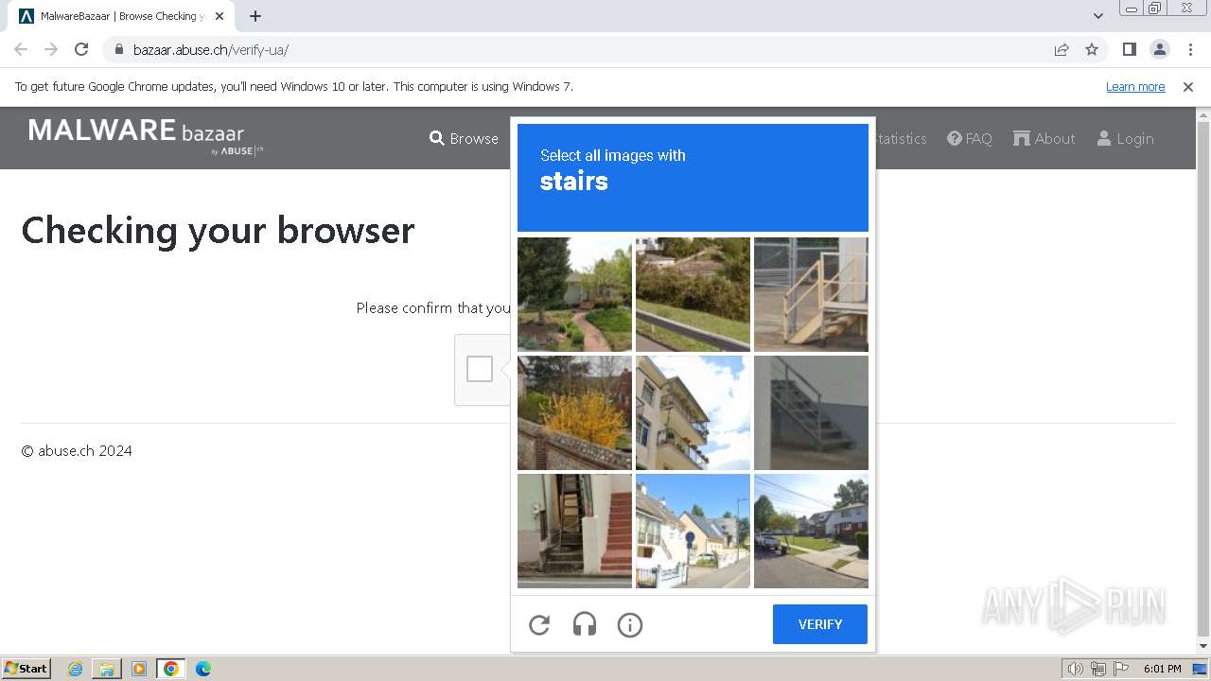Open the Chrome profile avatar
The width and height of the screenshot is (1211, 681).
coord(1159,49)
